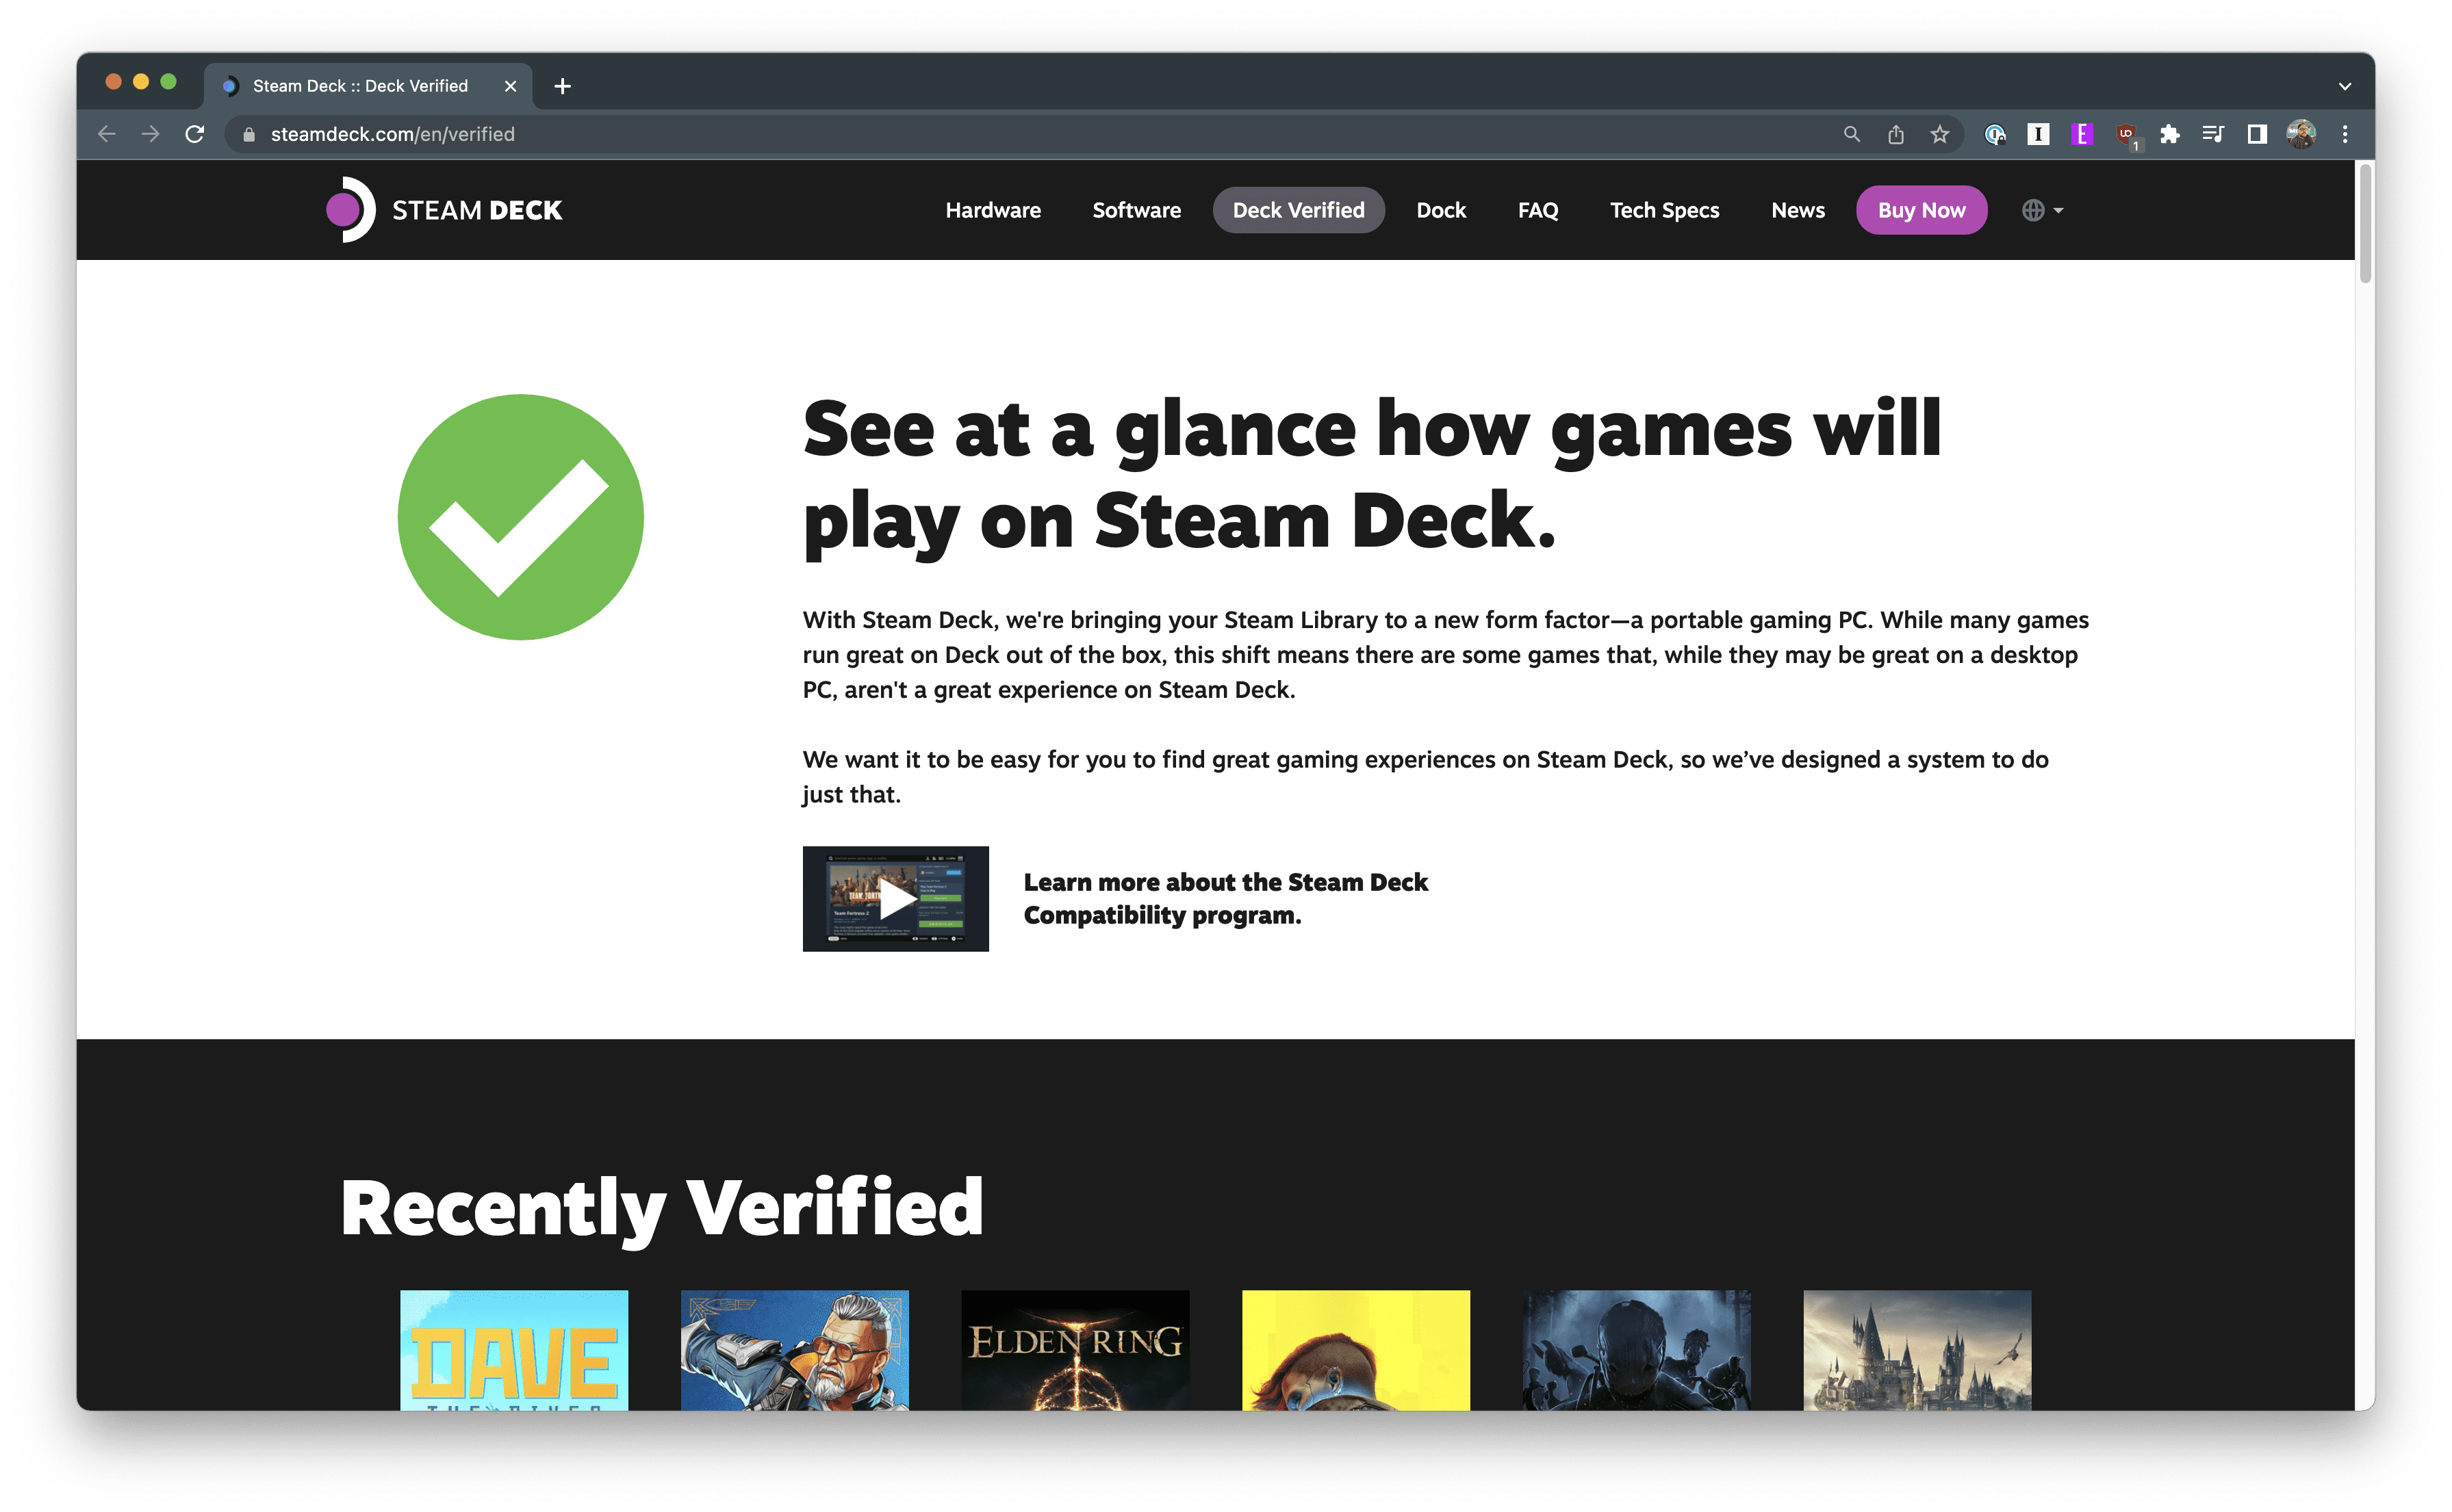Open the Extensions puzzle piece menu
Screen dimensions: 2452x1512
(x=2169, y=134)
